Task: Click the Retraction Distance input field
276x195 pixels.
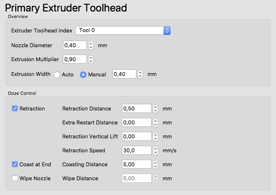Action: tap(137, 109)
